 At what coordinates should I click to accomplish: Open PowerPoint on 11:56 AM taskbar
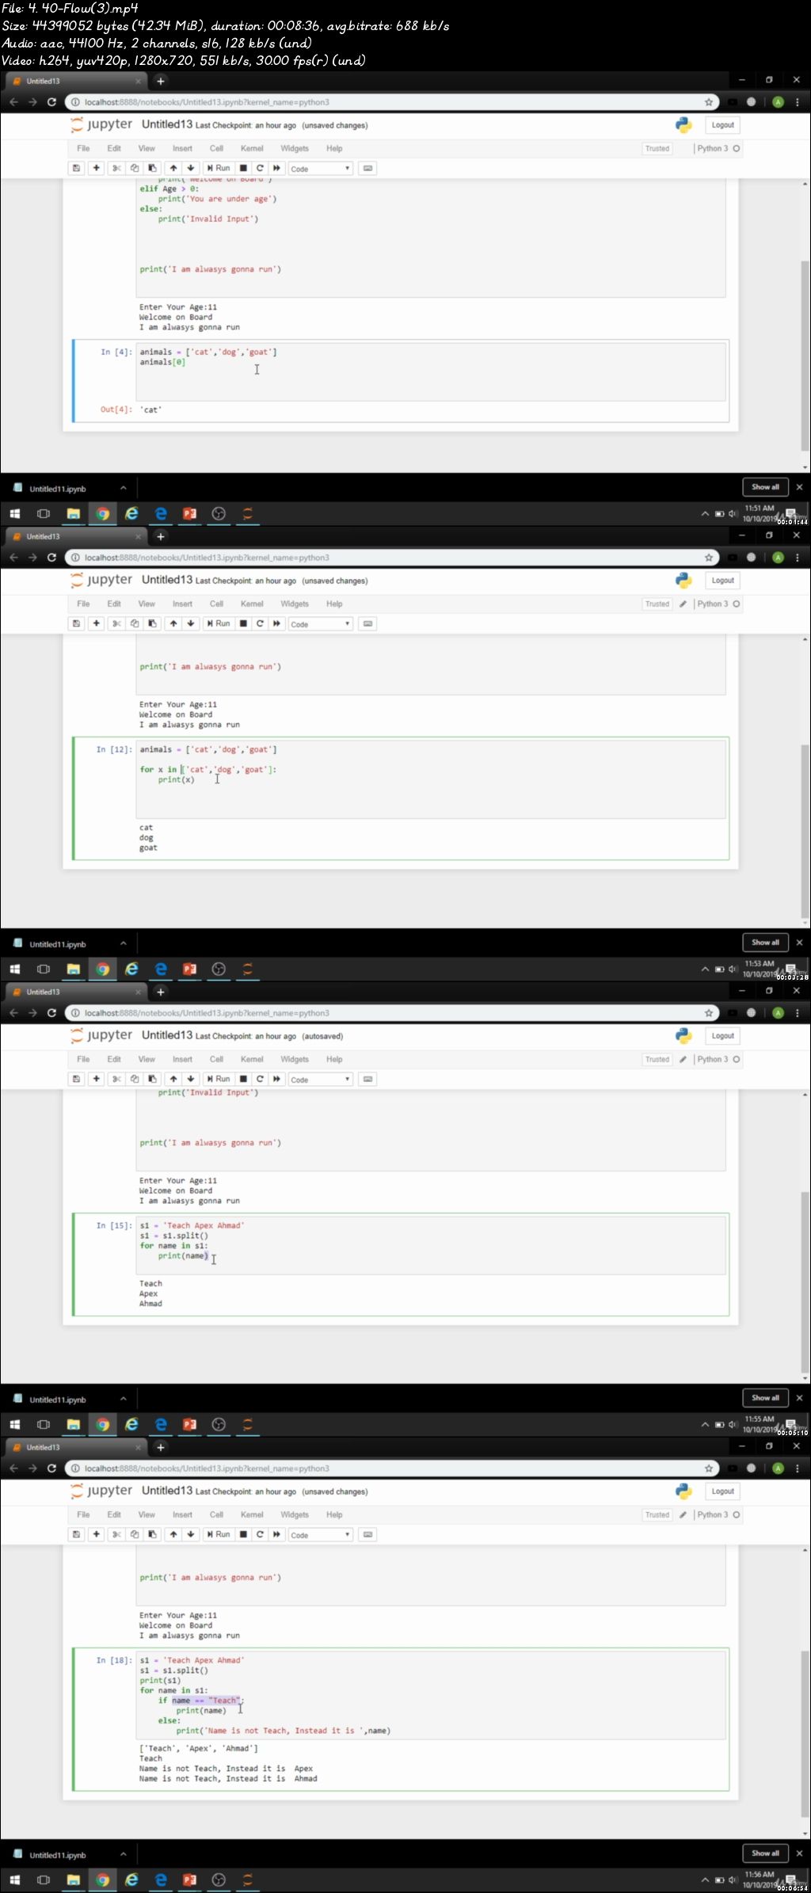(x=189, y=1880)
